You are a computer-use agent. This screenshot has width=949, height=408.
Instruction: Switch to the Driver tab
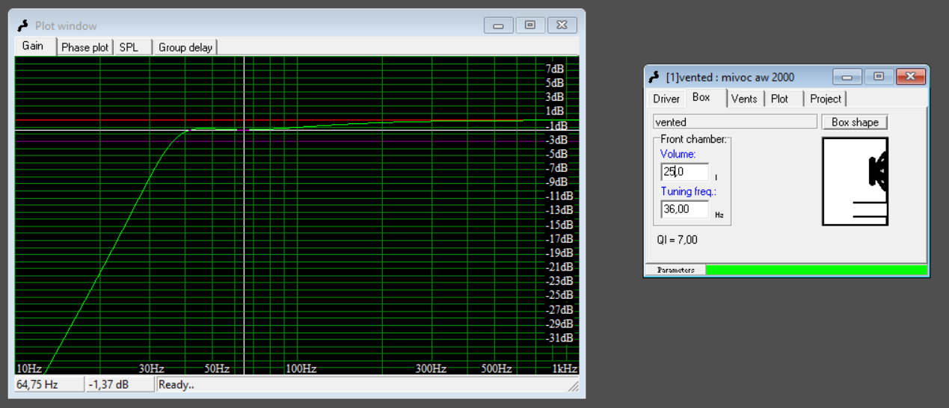666,99
